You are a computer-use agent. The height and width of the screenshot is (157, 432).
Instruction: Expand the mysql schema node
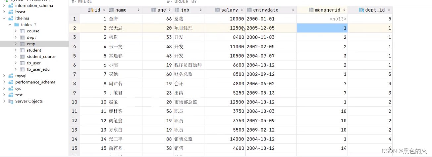tap(4, 76)
